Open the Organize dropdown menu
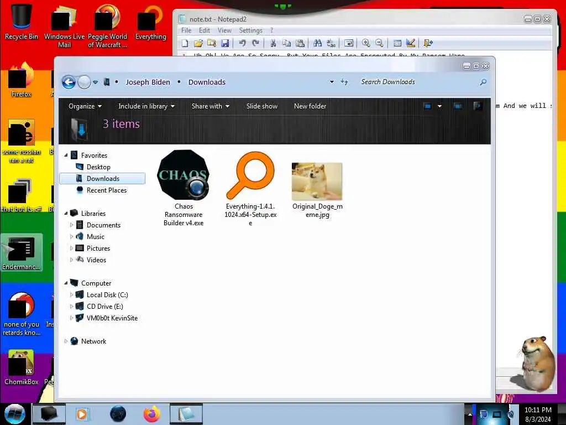 pyautogui.click(x=85, y=106)
